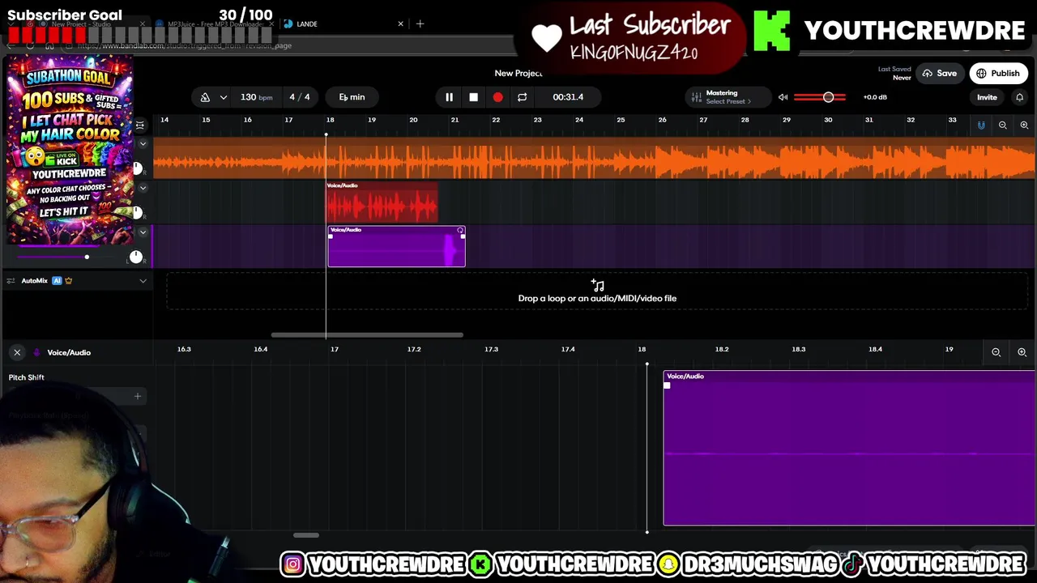
Task: Zoom out the editor waveform view
Action: click(x=996, y=352)
